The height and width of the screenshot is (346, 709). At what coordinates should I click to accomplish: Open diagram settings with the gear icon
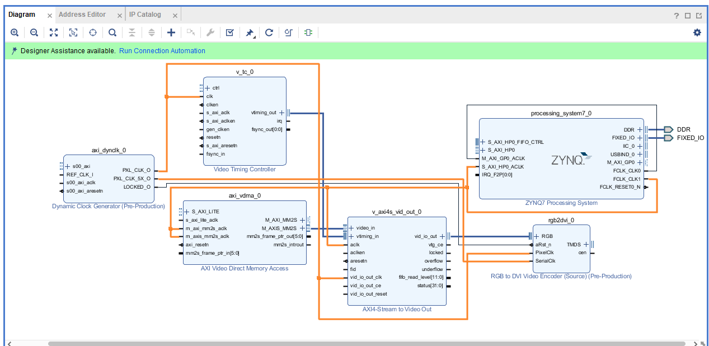(697, 32)
